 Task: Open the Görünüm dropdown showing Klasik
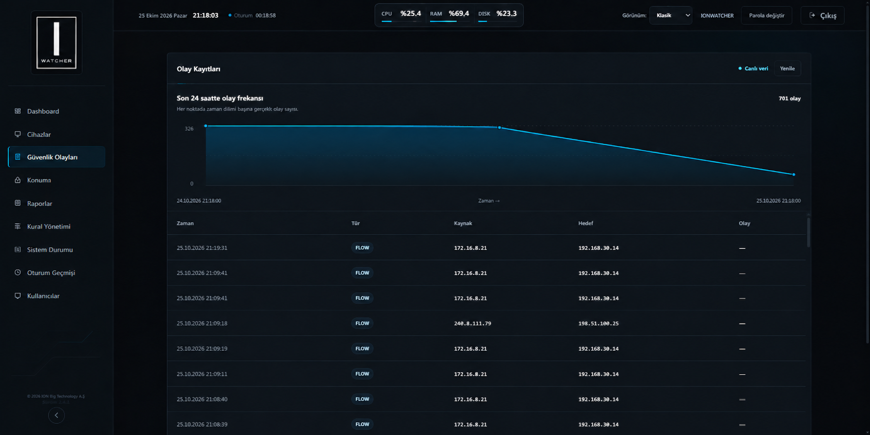coord(670,15)
